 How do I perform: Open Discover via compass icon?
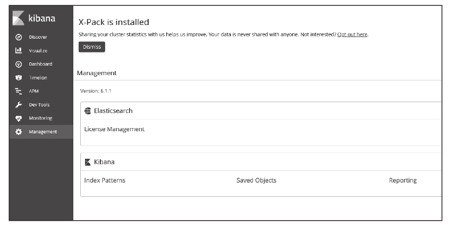[x=19, y=37]
